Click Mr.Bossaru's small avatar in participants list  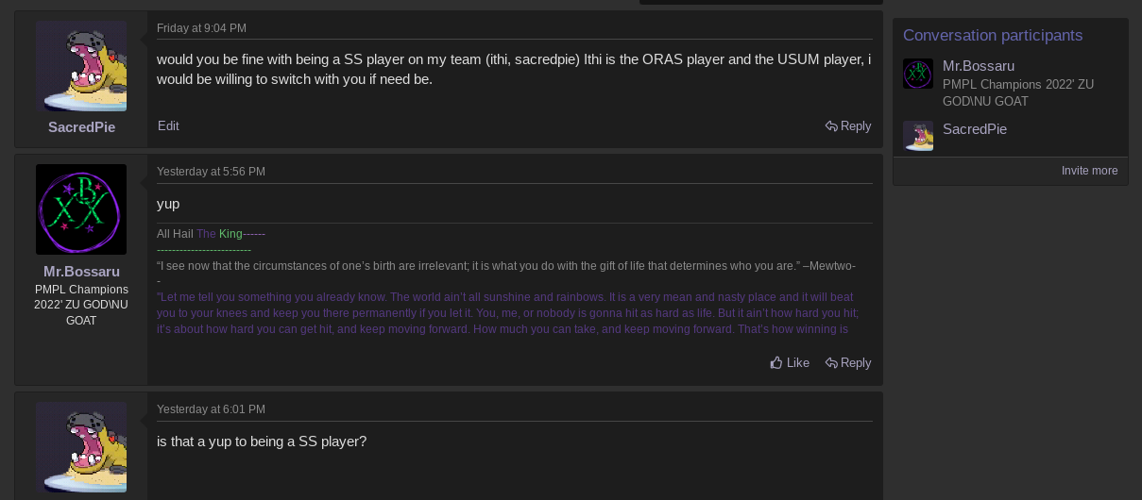918,74
